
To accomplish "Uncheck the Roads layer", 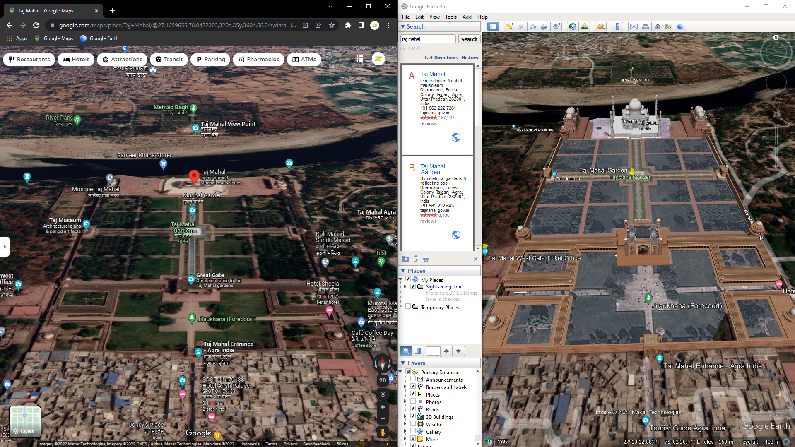I will pos(413,409).
